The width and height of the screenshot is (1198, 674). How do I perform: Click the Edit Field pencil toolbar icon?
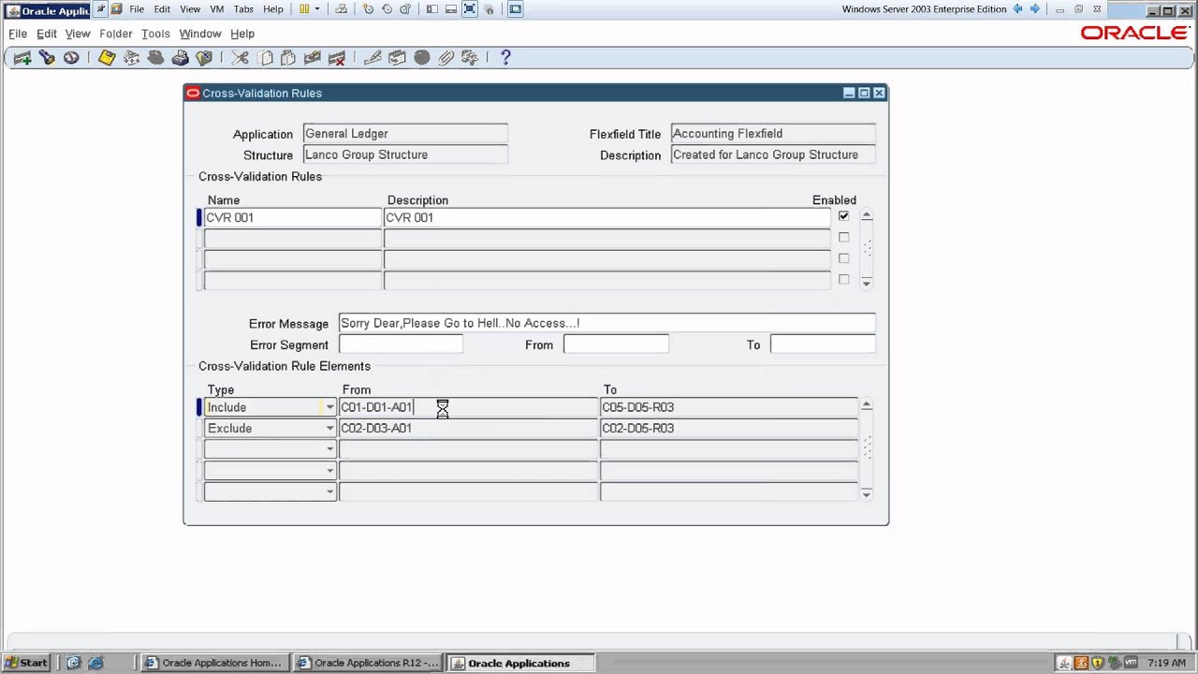373,58
